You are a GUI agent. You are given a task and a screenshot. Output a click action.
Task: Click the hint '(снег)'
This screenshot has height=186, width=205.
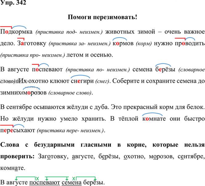point(102,81)
